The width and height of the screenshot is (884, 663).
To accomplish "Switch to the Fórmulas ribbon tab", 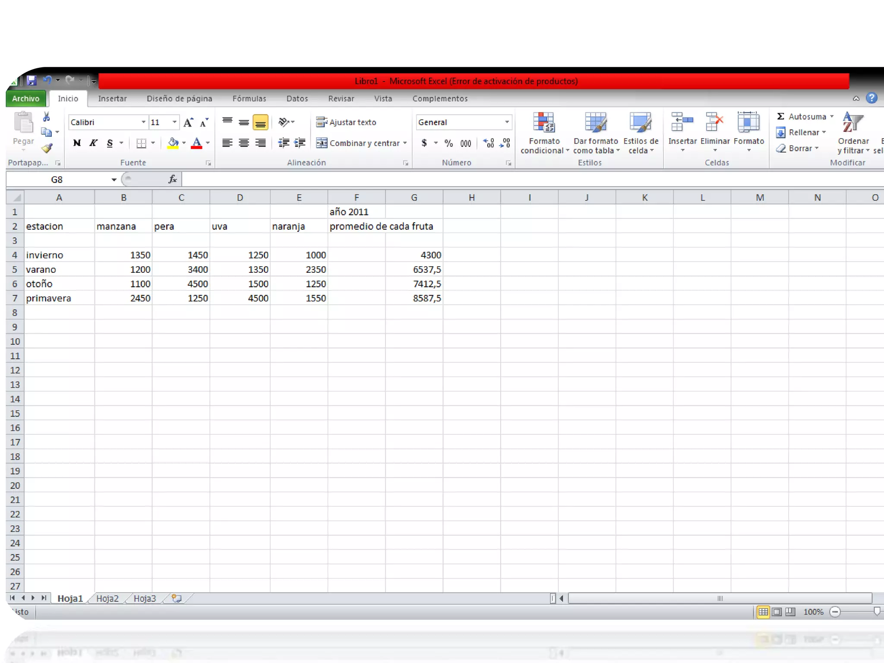I will [249, 98].
